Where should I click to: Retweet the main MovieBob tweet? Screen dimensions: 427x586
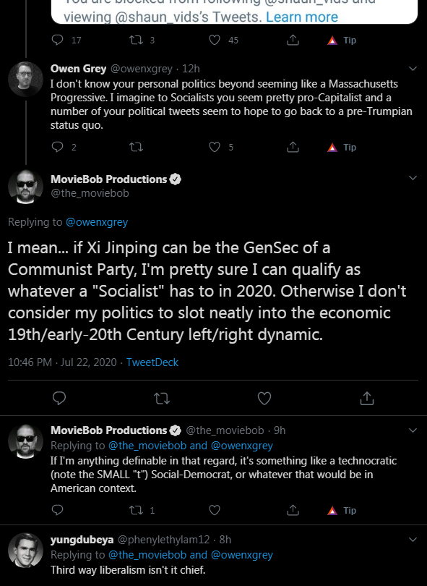pyautogui.click(x=162, y=399)
